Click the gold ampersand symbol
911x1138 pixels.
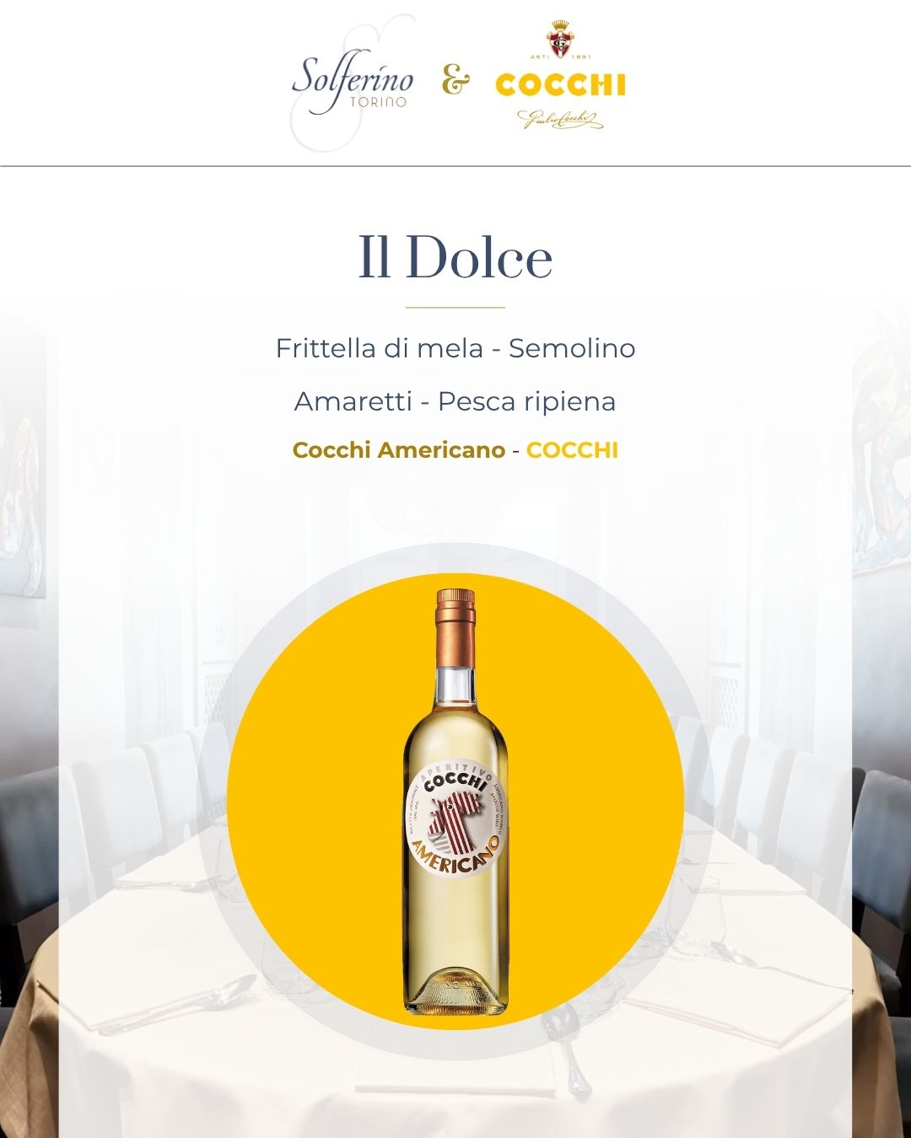(455, 82)
